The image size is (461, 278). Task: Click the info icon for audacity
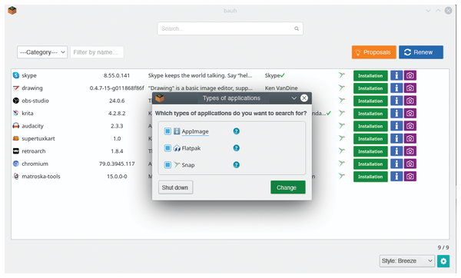pos(396,126)
